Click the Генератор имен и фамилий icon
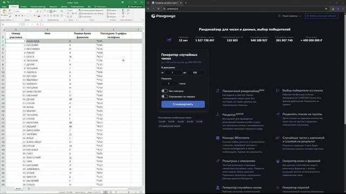 [278, 161]
